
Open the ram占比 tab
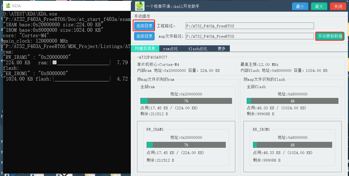point(170,49)
